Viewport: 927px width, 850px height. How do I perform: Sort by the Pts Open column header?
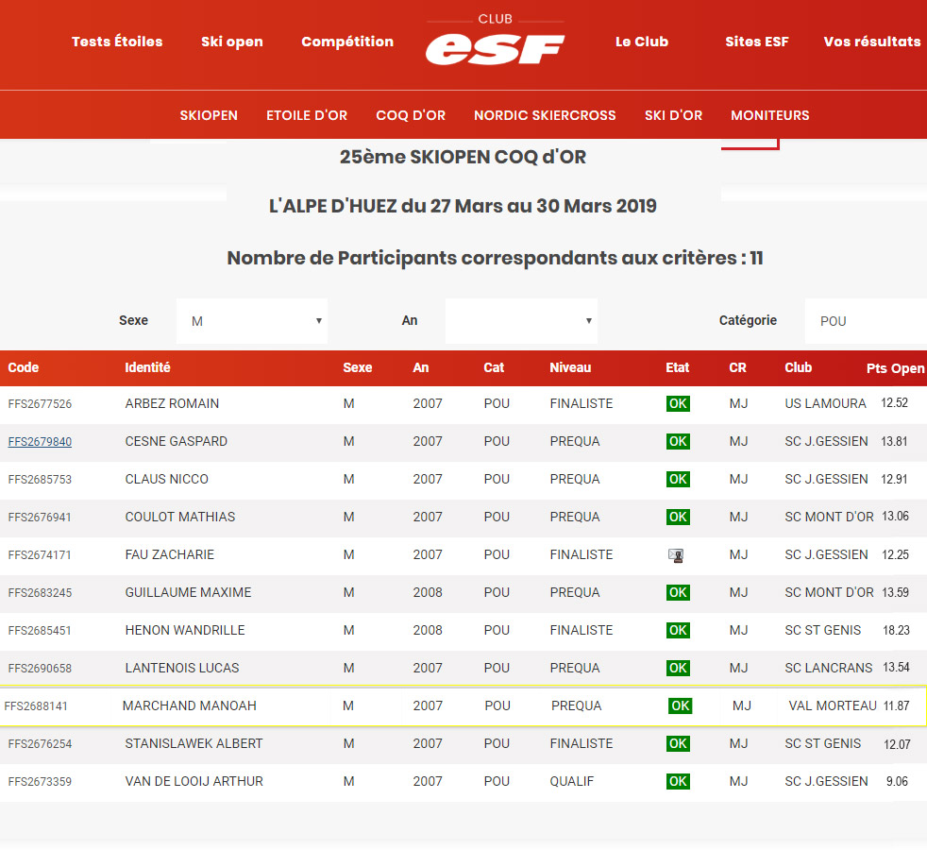(895, 368)
